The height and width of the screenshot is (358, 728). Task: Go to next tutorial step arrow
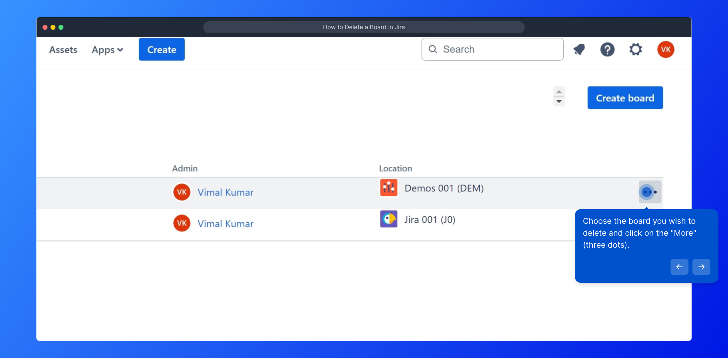coord(701,267)
